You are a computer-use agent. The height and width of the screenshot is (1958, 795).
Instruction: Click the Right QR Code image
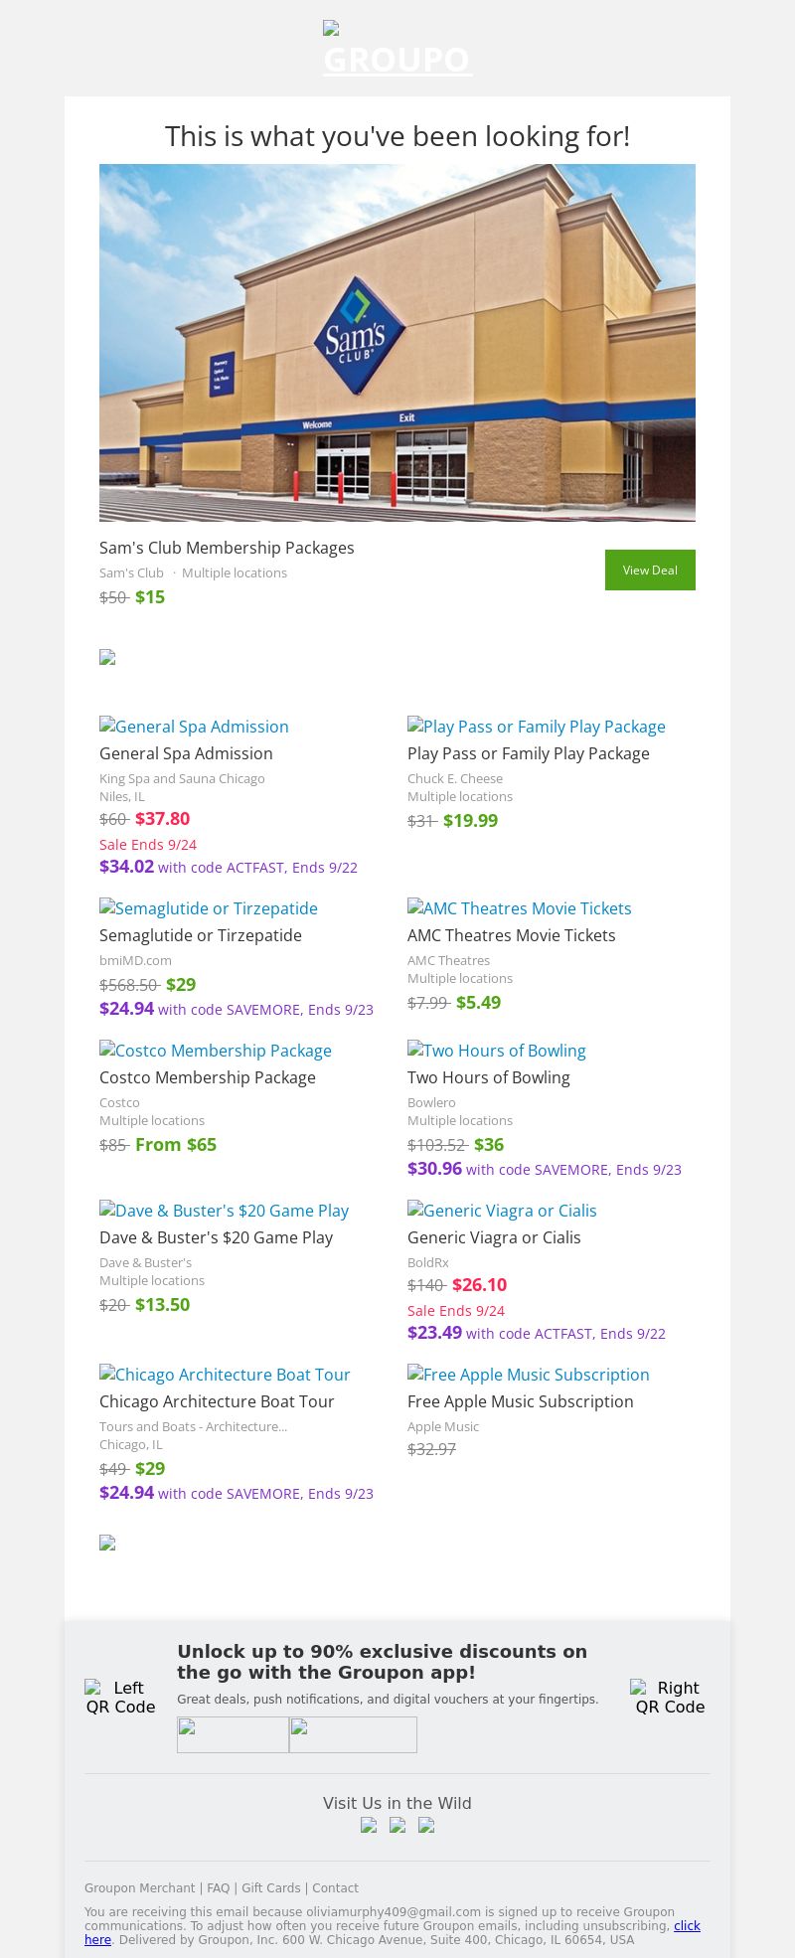coord(670,1697)
